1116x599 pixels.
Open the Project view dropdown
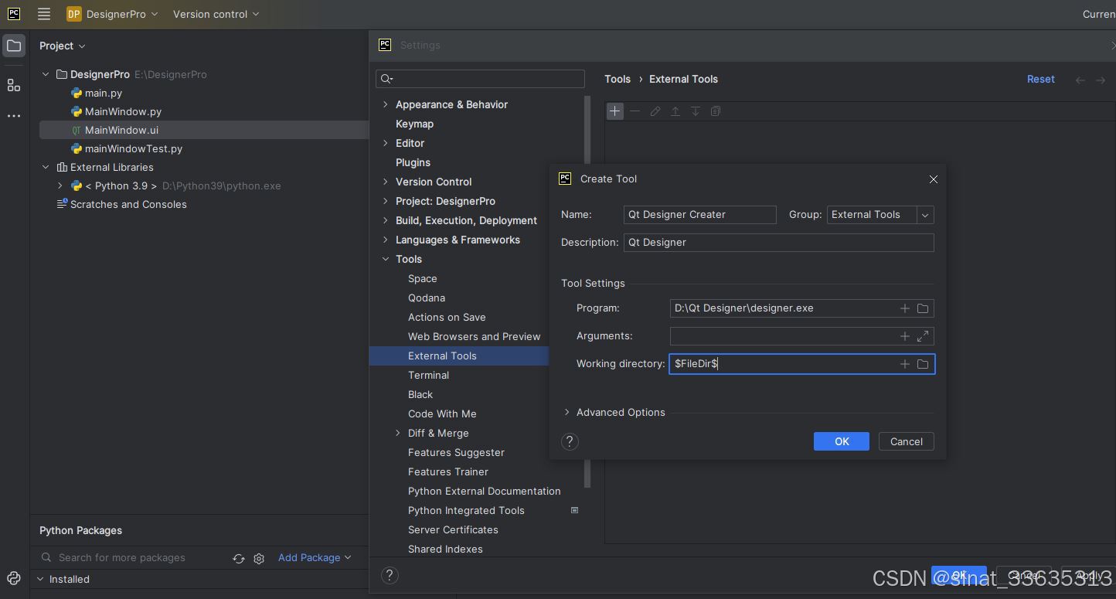point(63,46)
